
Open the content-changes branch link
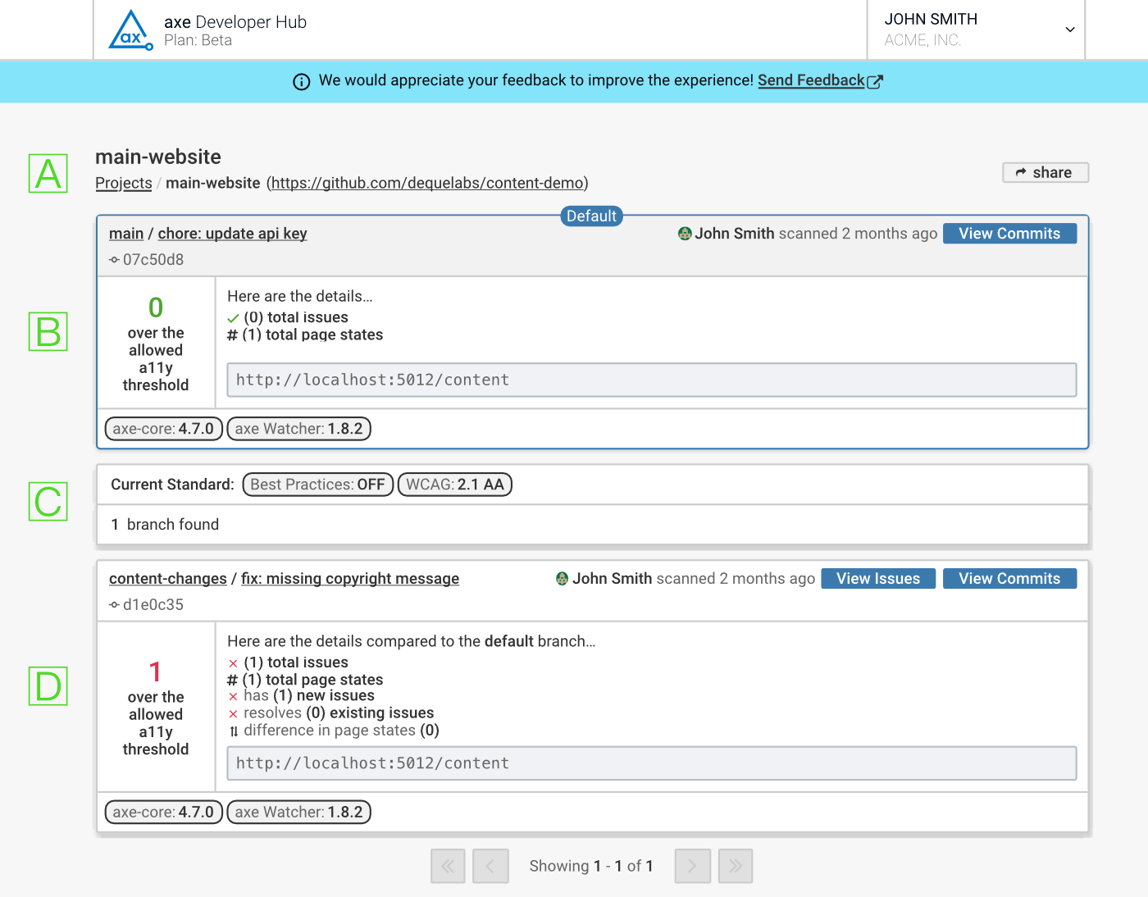[x=167, y=578]
